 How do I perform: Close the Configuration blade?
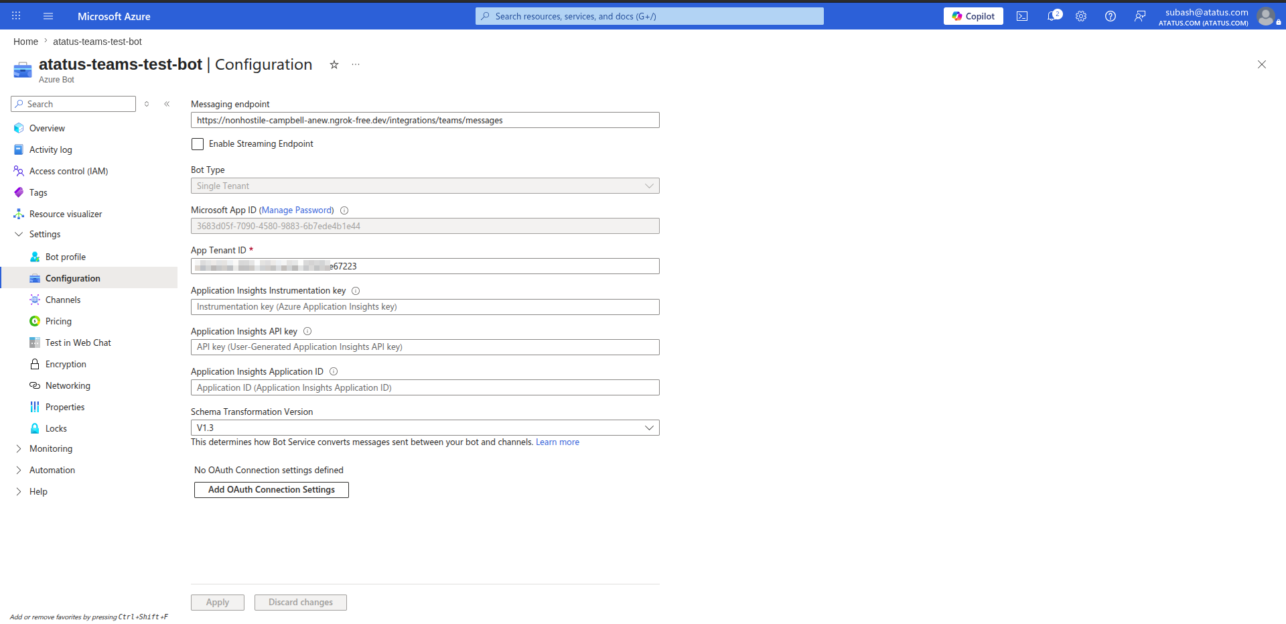[x=1262, y=64]
